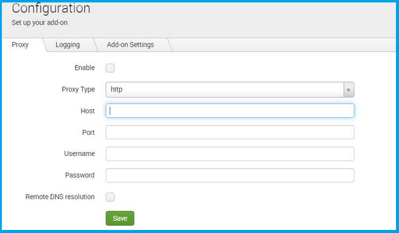Open the Proxy Type combo box showing http
The width and height of the screenshot is (399, 233).
click(x=230, y=90)
